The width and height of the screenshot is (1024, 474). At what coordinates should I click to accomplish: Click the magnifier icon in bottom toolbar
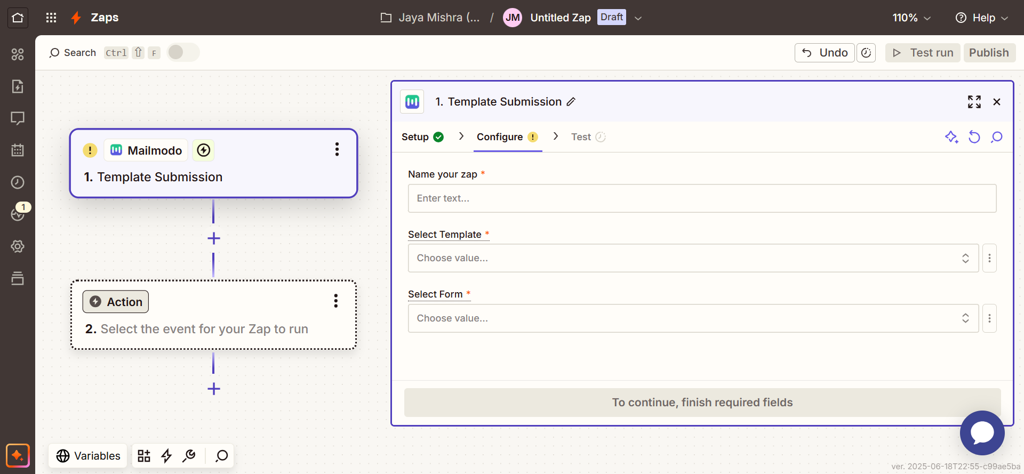221,456
